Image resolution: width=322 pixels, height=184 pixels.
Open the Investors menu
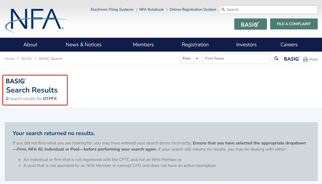click(x=247, y=45)
